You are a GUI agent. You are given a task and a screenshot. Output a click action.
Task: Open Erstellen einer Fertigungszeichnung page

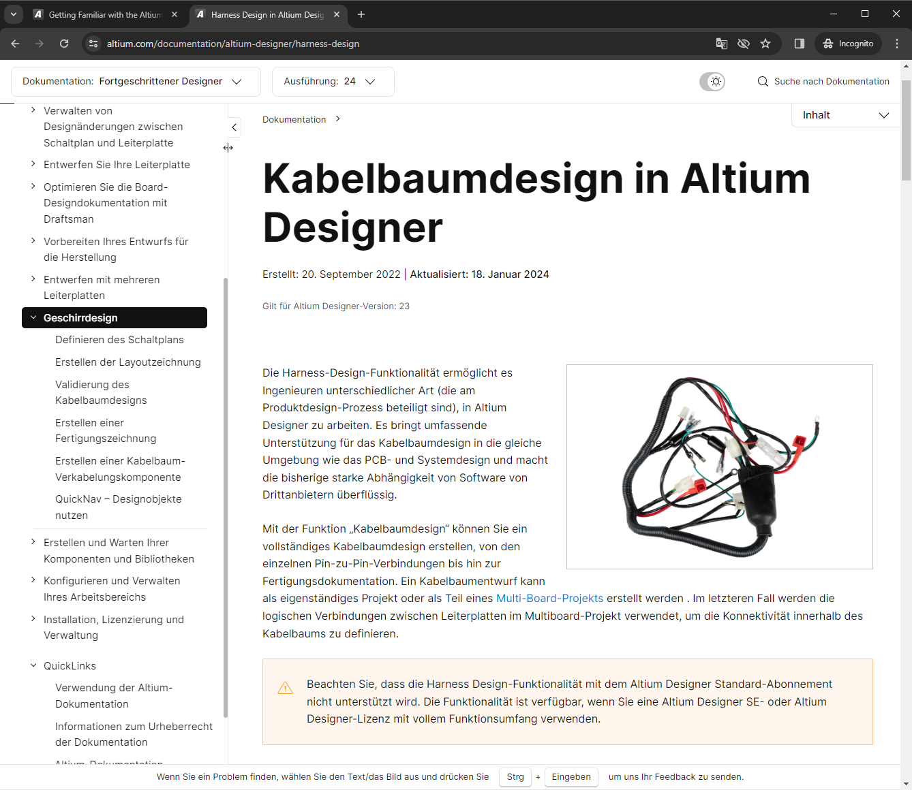click(x=106, y=431)
